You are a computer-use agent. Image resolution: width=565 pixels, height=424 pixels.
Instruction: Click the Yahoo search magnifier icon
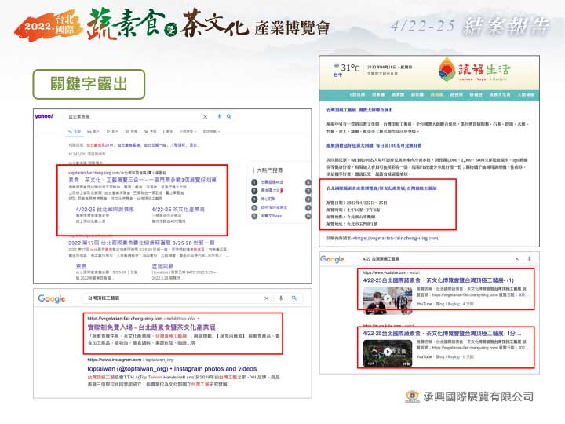pyautogui.click(x=229, y=116)
